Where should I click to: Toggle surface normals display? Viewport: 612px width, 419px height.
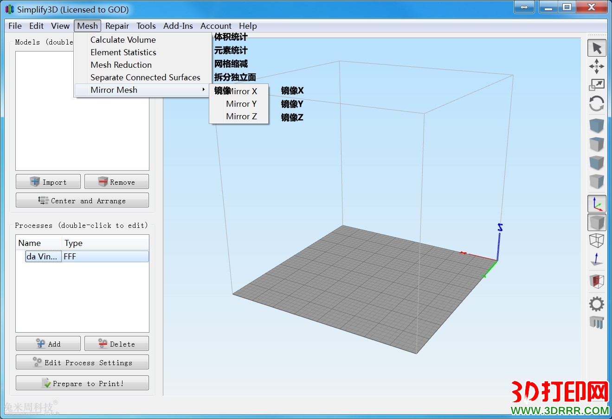(597, 259)
